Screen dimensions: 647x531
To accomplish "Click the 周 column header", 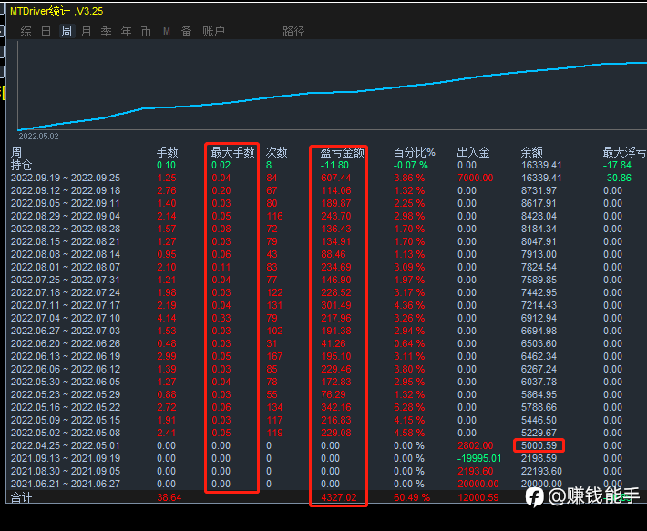I will pyautogui.click(x=16, y=152).
